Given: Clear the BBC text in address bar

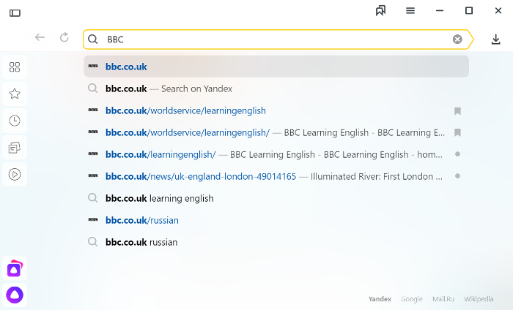Looking at the screenshot, I should [457, 39].
